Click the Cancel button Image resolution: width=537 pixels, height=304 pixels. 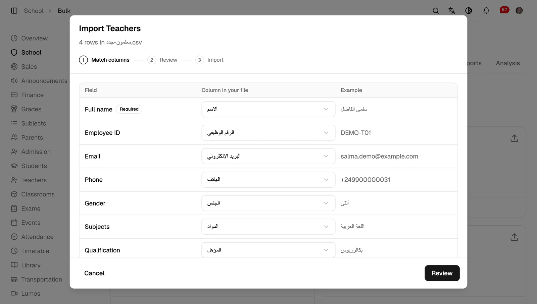pyautogui.click(x=94, y=273)
